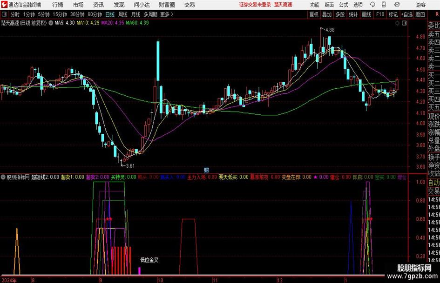Select the 日线 daily period tab

(110, 14)
